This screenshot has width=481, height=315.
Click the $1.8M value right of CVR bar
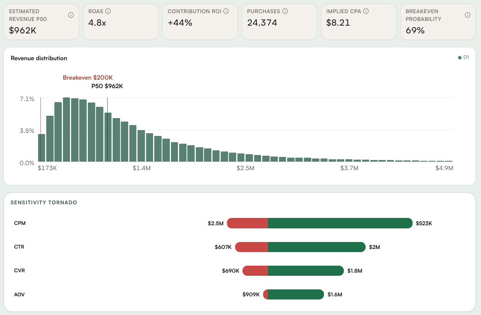tap(355, 271)
